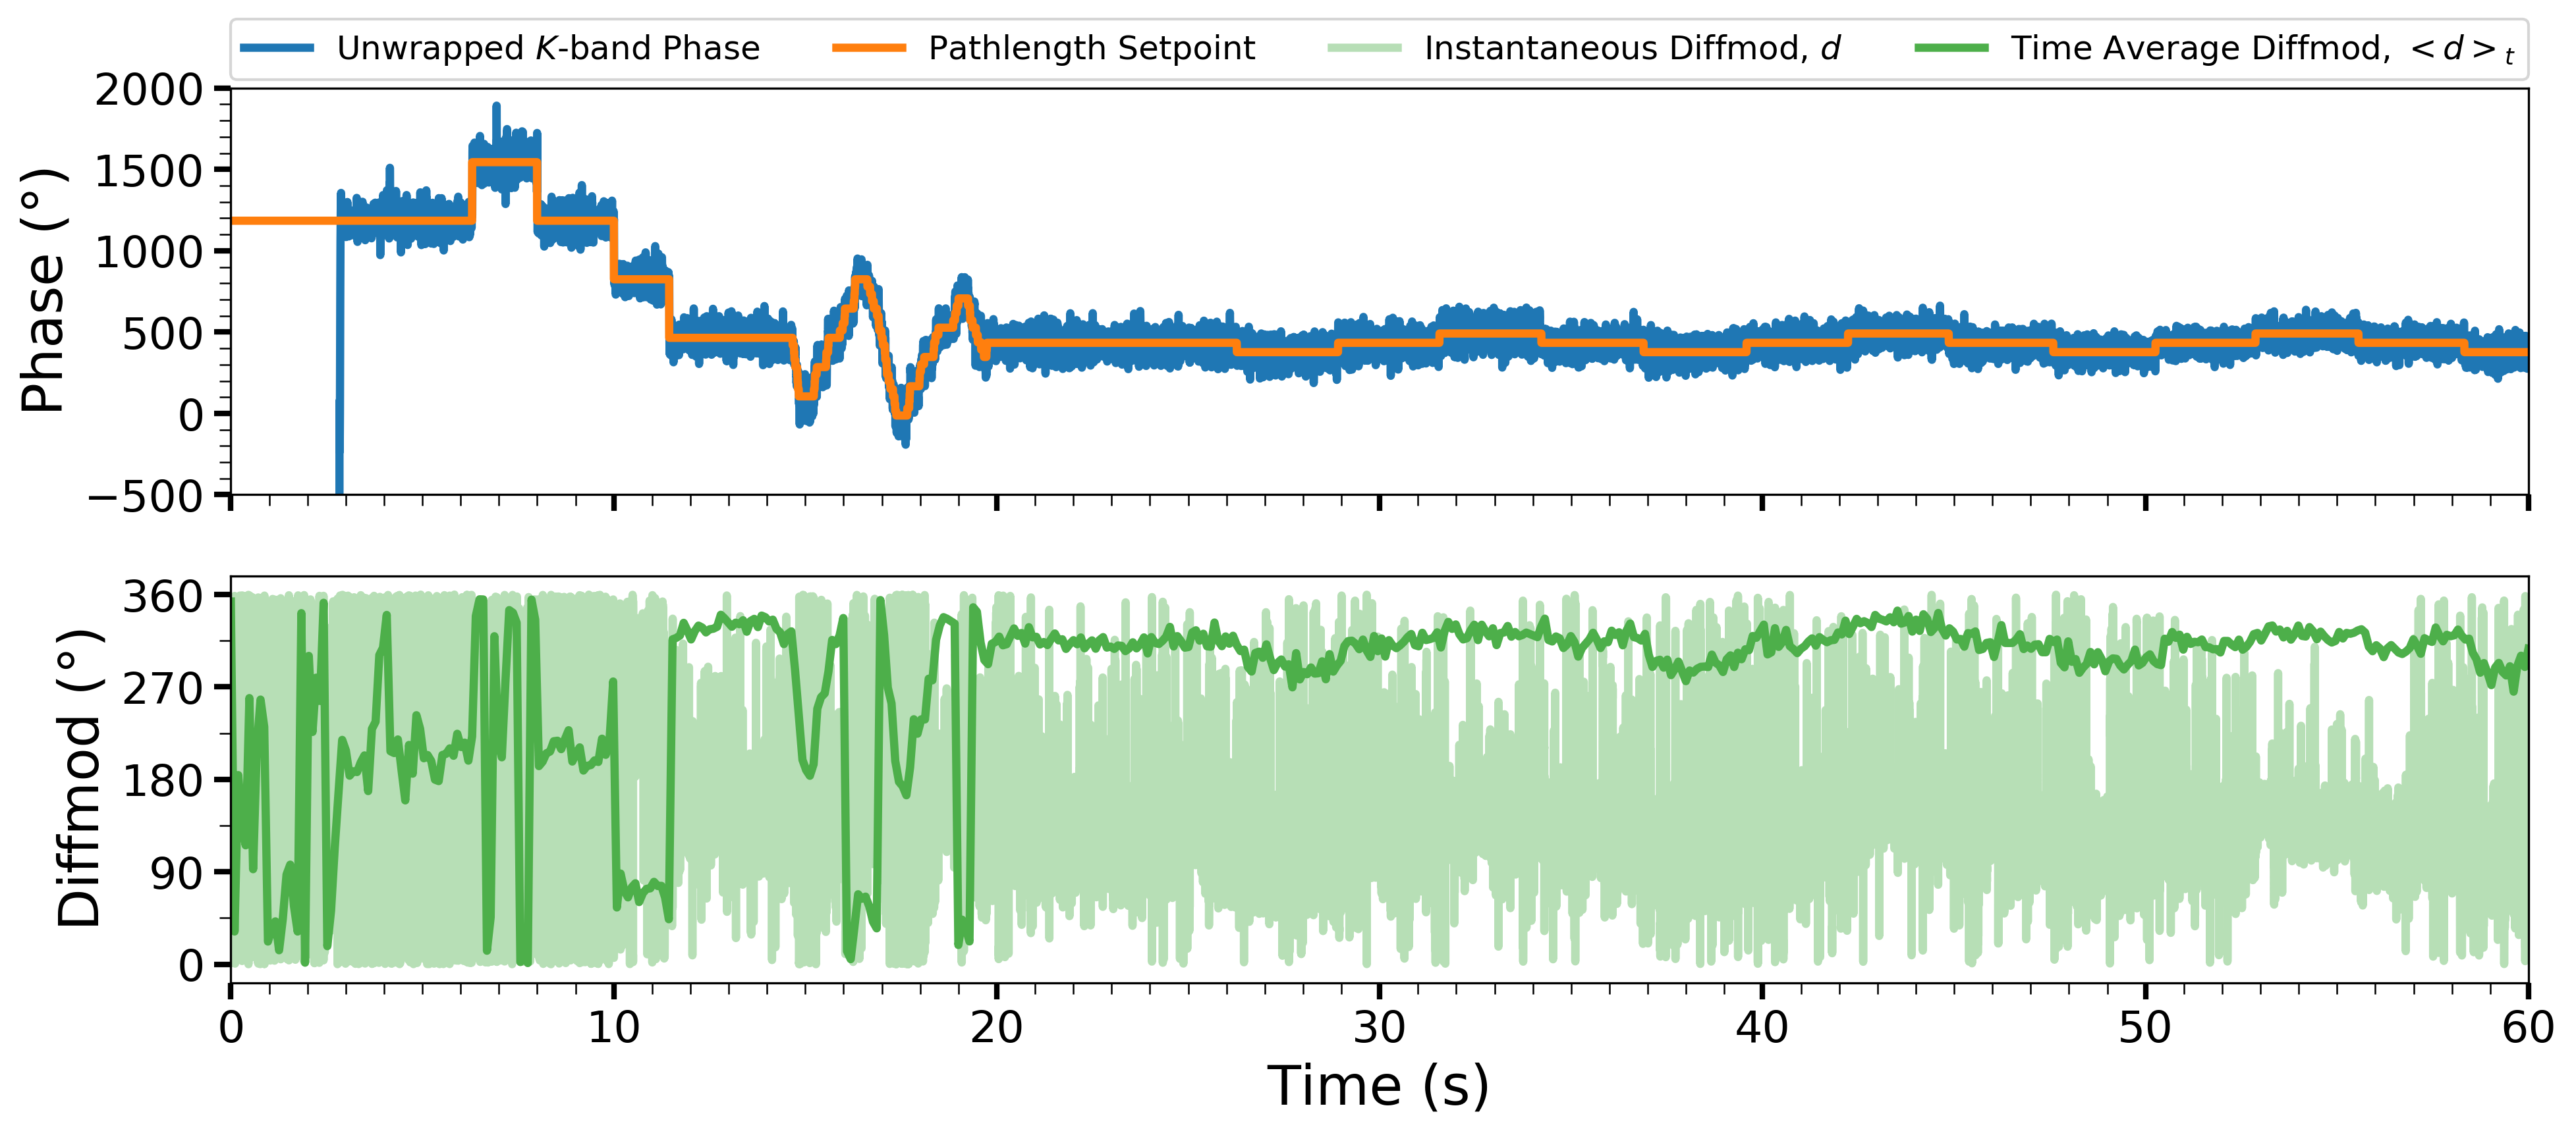2576x1135 pixels.
Task: Select the 'Instantaneous Diffmod, d' legend text
Action: pos(1632,48)
